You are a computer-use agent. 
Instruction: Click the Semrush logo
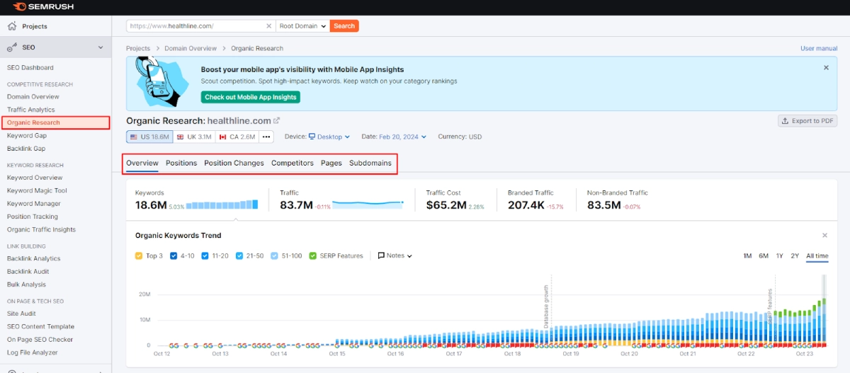point(42,7)
